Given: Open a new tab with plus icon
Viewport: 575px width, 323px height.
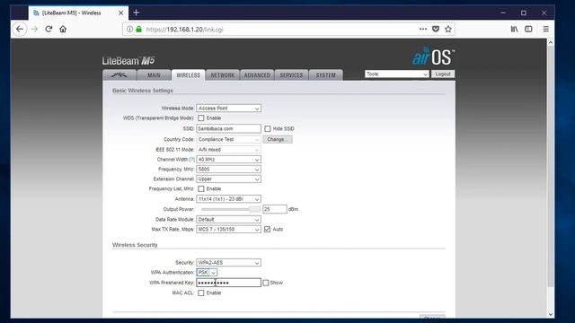Looking at the screenshot, I should click(136, 13).
